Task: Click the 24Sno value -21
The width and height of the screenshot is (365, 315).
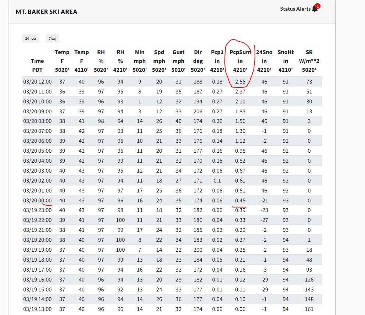Action: (264, 201)
